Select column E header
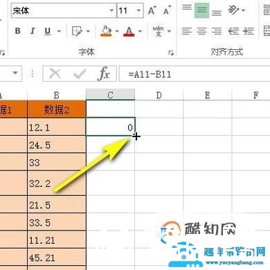 208,95
